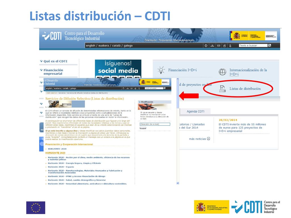The image size is (291, 218).
Task: Click the chevron icon beside Financiación empresarial
Action: pyautogui.click(x=41, y=70)
